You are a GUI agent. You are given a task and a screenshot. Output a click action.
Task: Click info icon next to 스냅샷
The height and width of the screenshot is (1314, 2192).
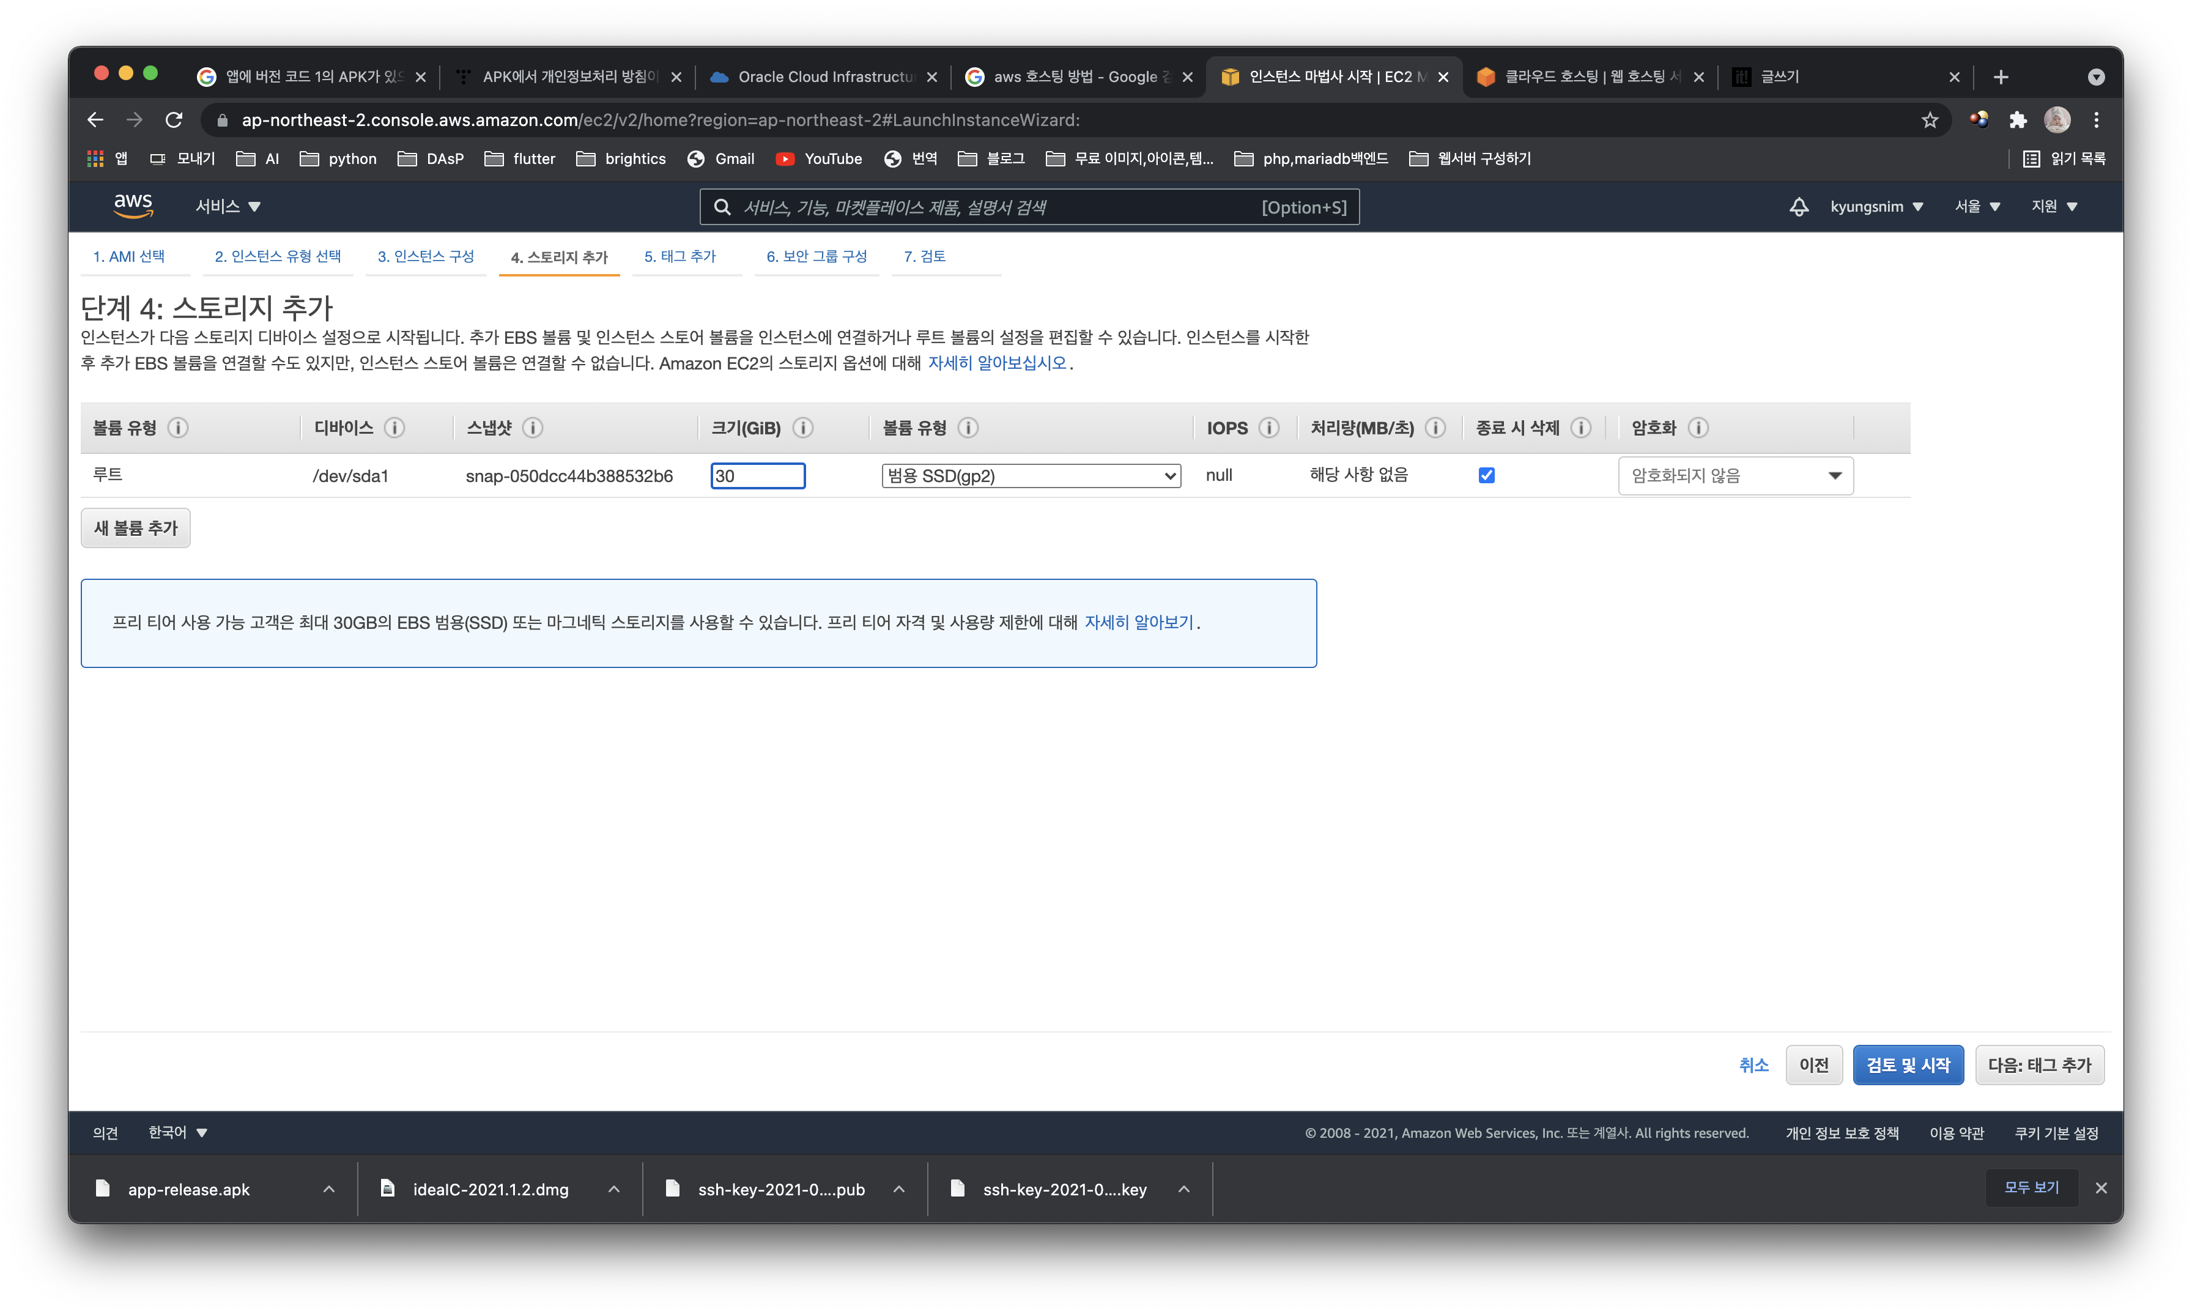532,428
